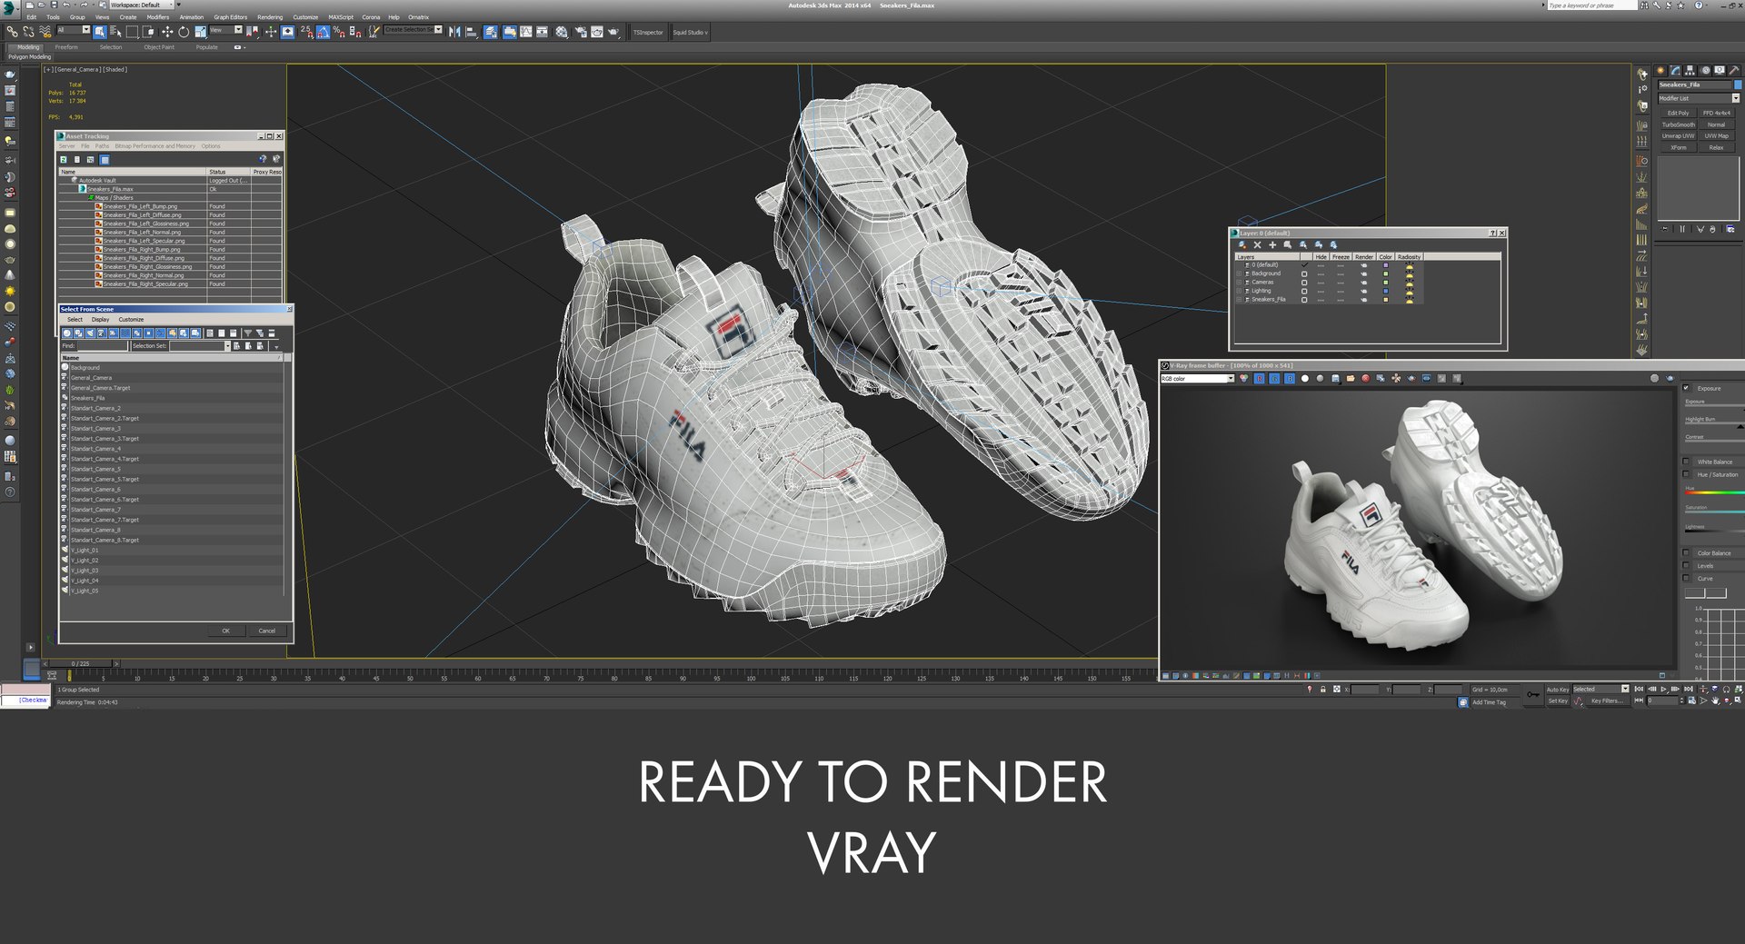Click the Play animation button
The image size is (1745, 944).
pos(1664,690)
